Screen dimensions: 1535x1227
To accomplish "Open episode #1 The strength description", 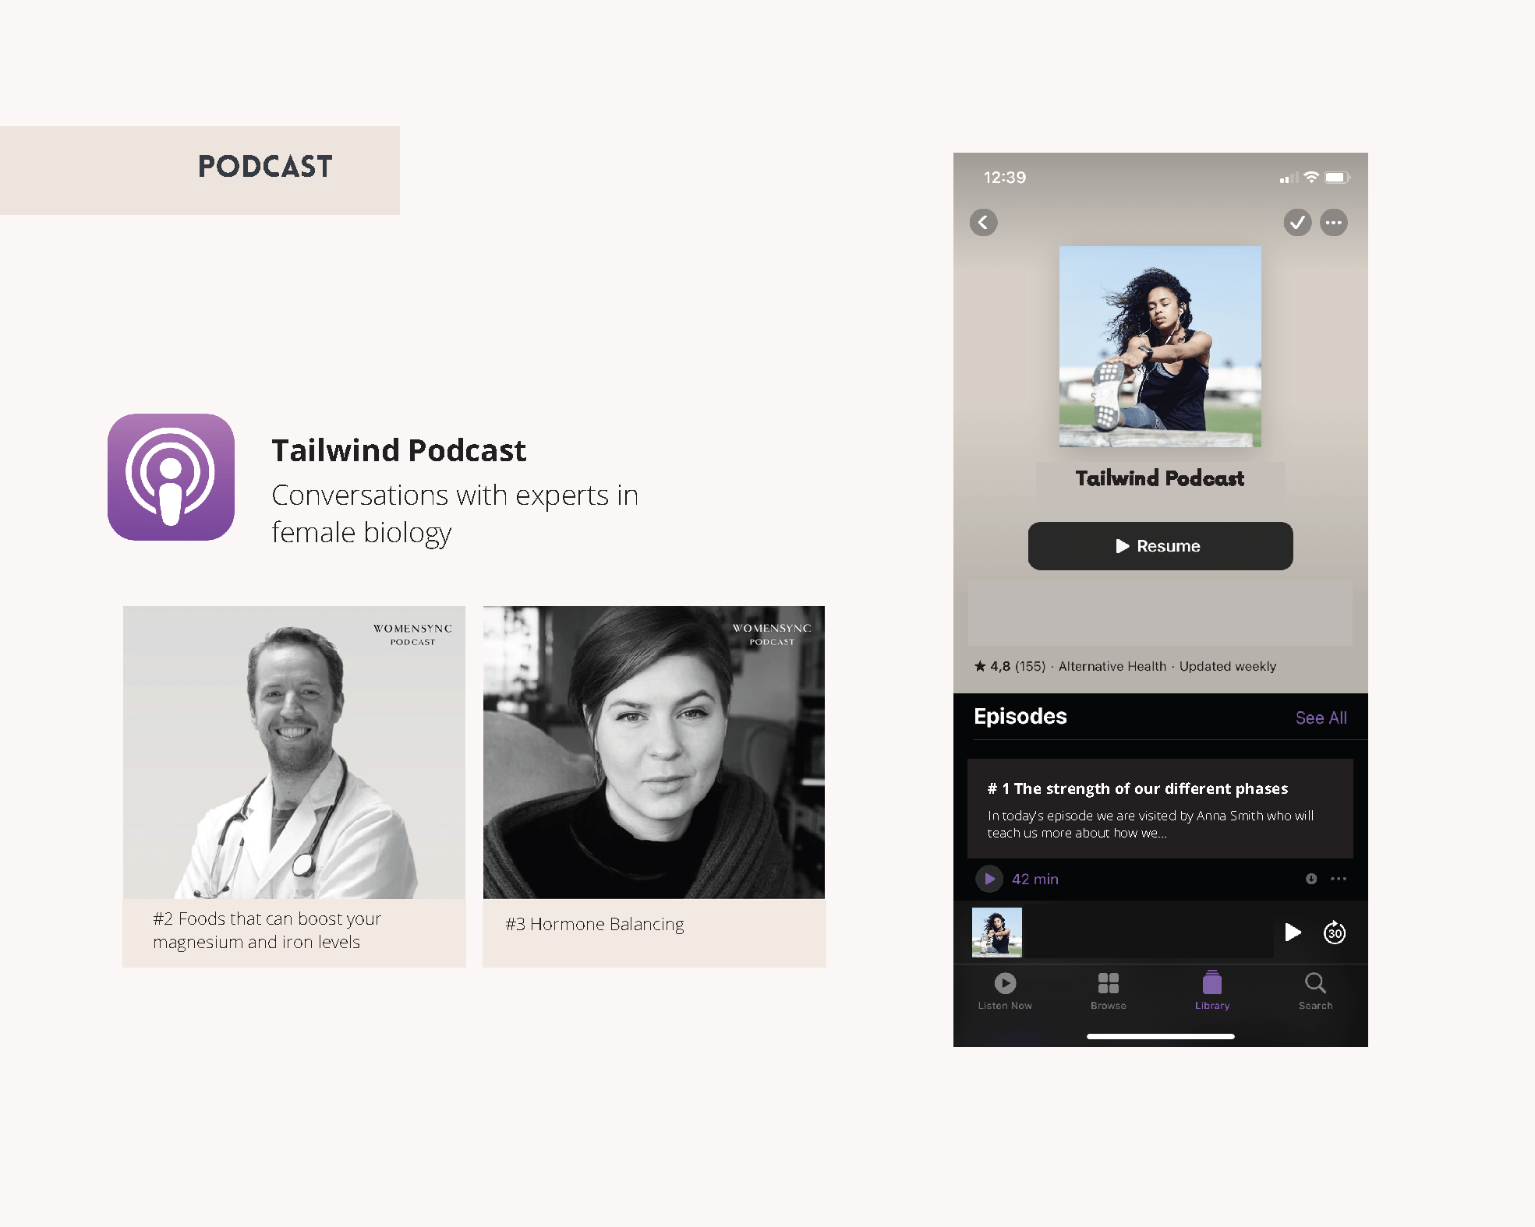I will point(1160,809).
